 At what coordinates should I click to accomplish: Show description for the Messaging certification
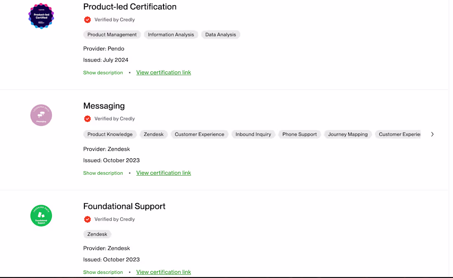click(x=103, y=173)
